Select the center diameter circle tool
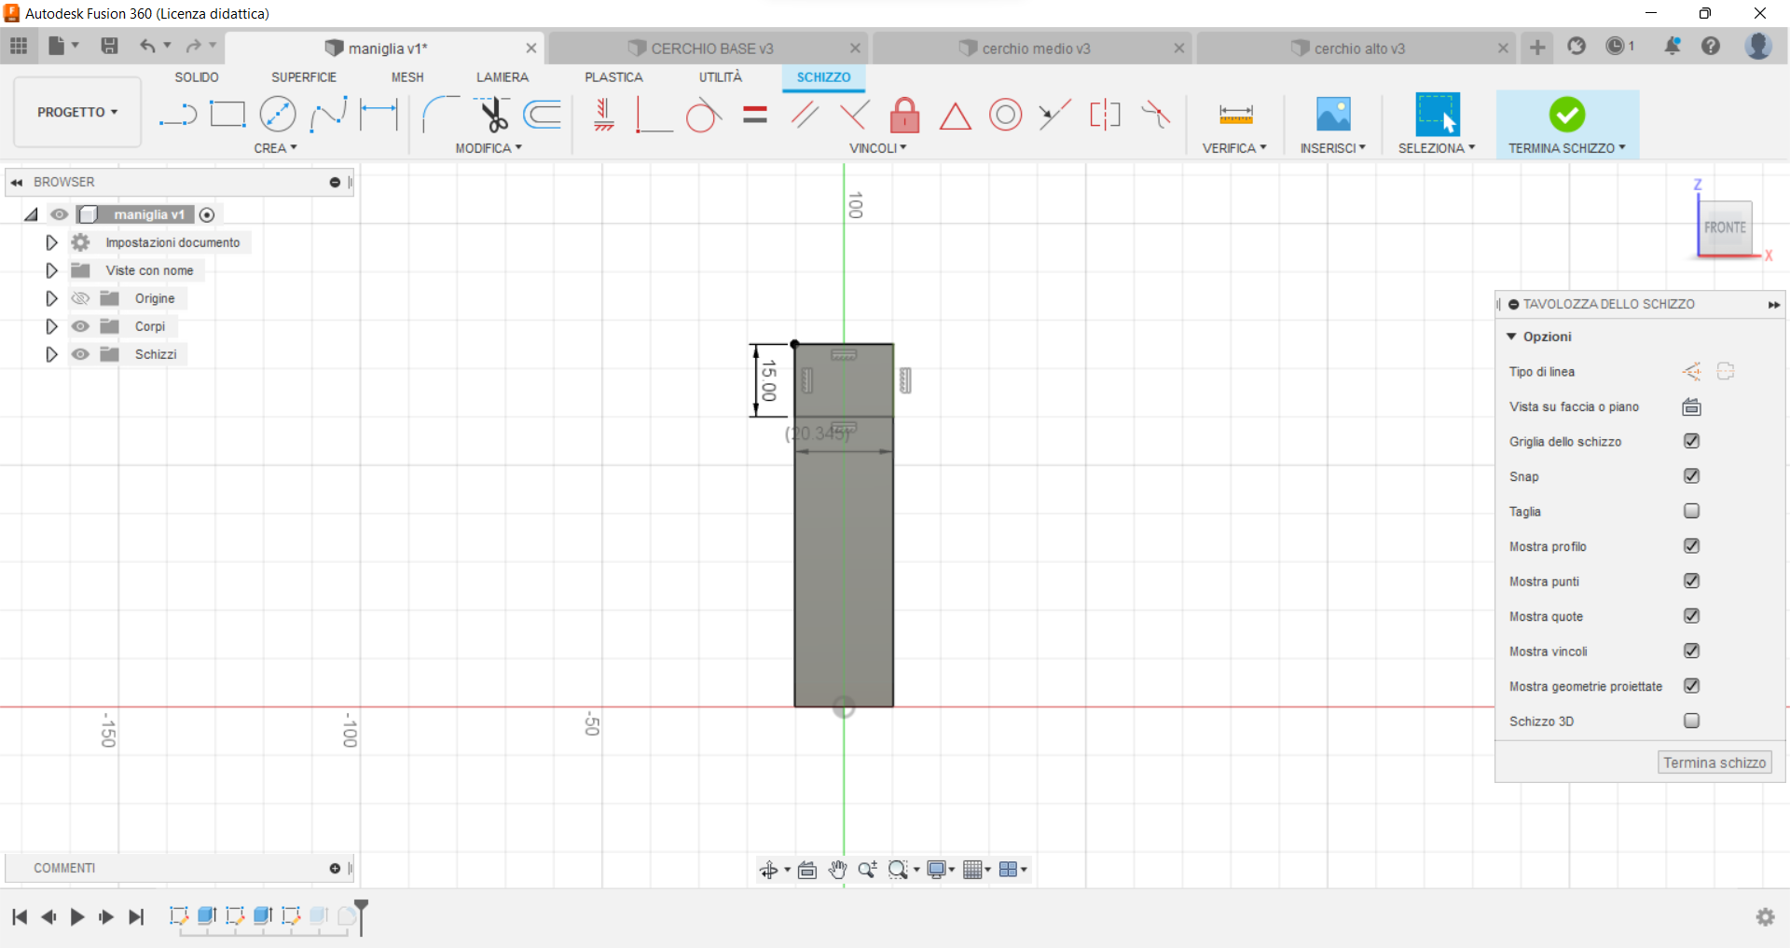This screenshot has width=1790, height=948. (278, 115)
